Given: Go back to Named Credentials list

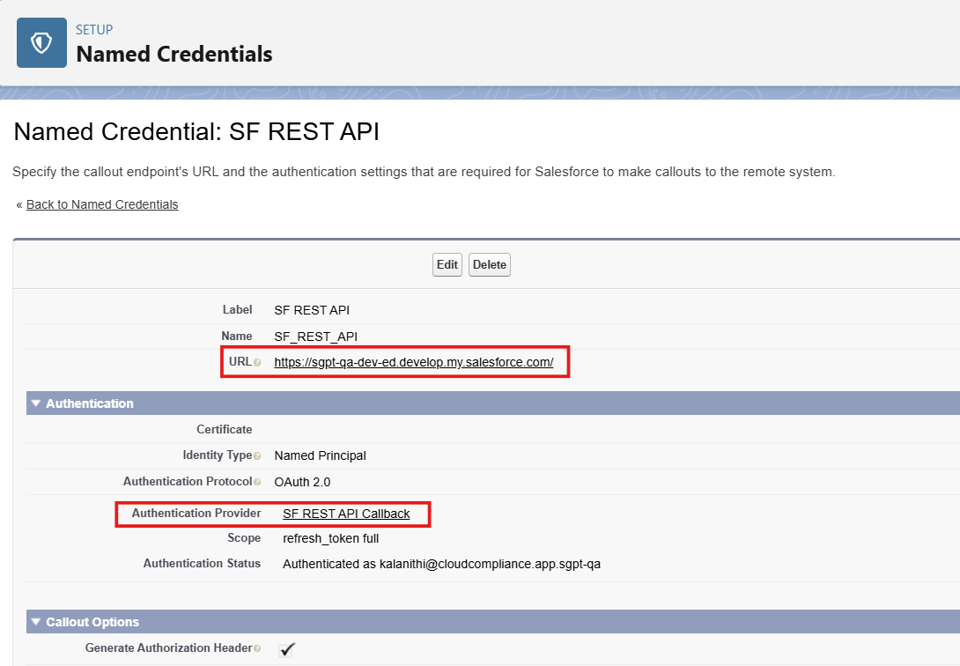Looking at the screenshot, I should point(102,204).
